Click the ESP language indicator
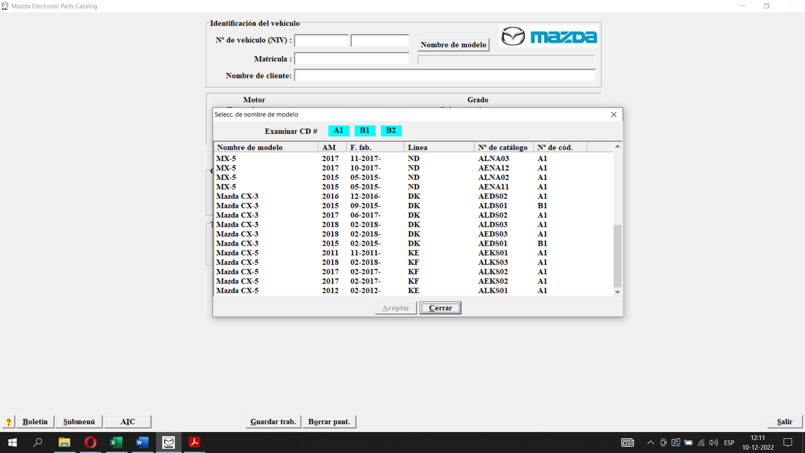 coord(729,442)
